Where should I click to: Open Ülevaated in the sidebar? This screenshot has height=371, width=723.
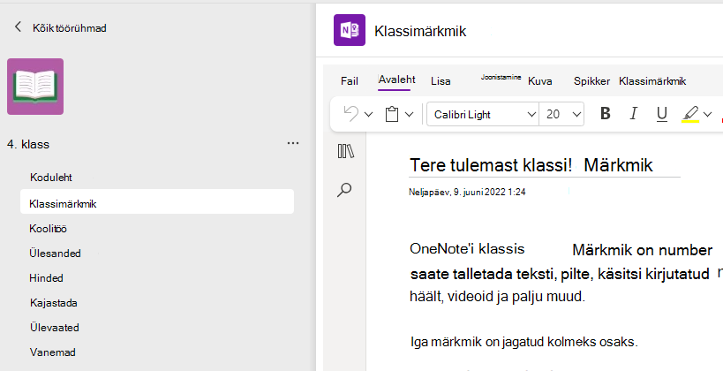pos(55,328)
